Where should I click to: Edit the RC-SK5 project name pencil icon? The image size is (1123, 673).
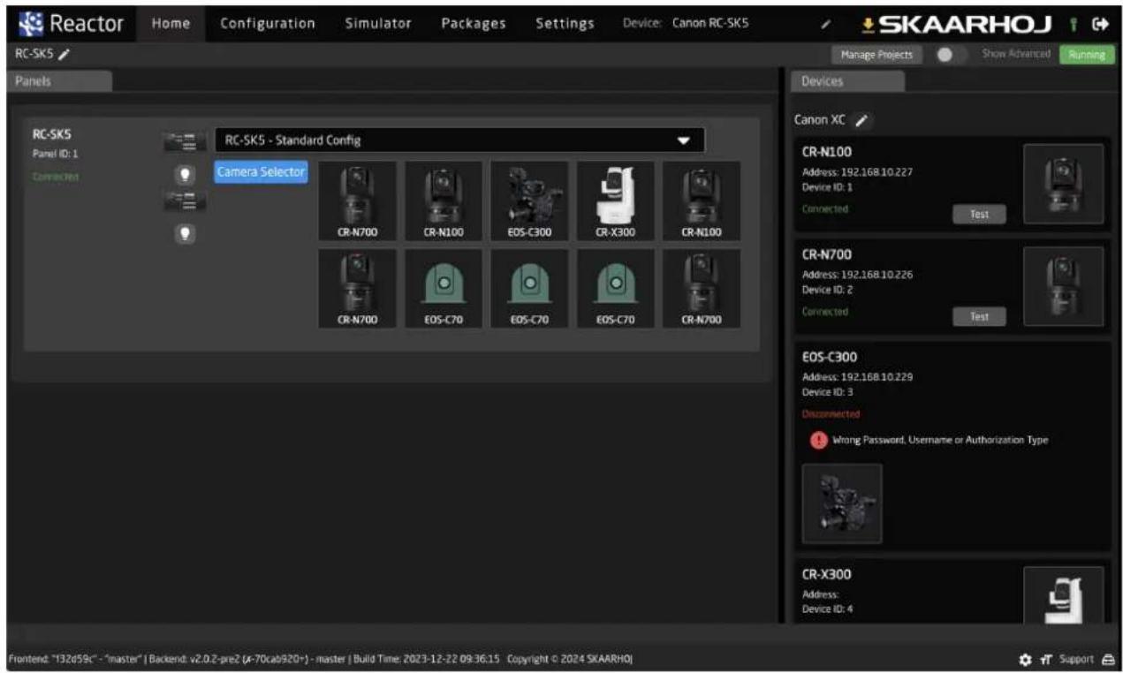[x=65, y=55]
